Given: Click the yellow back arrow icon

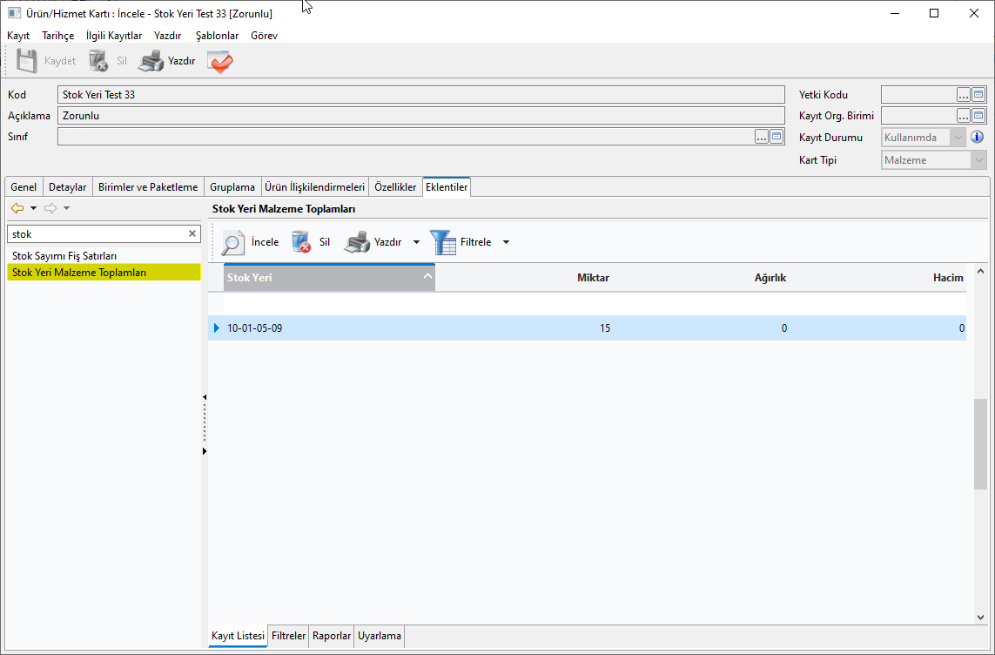Looking at the screenshot, I should tap(17, 208).
